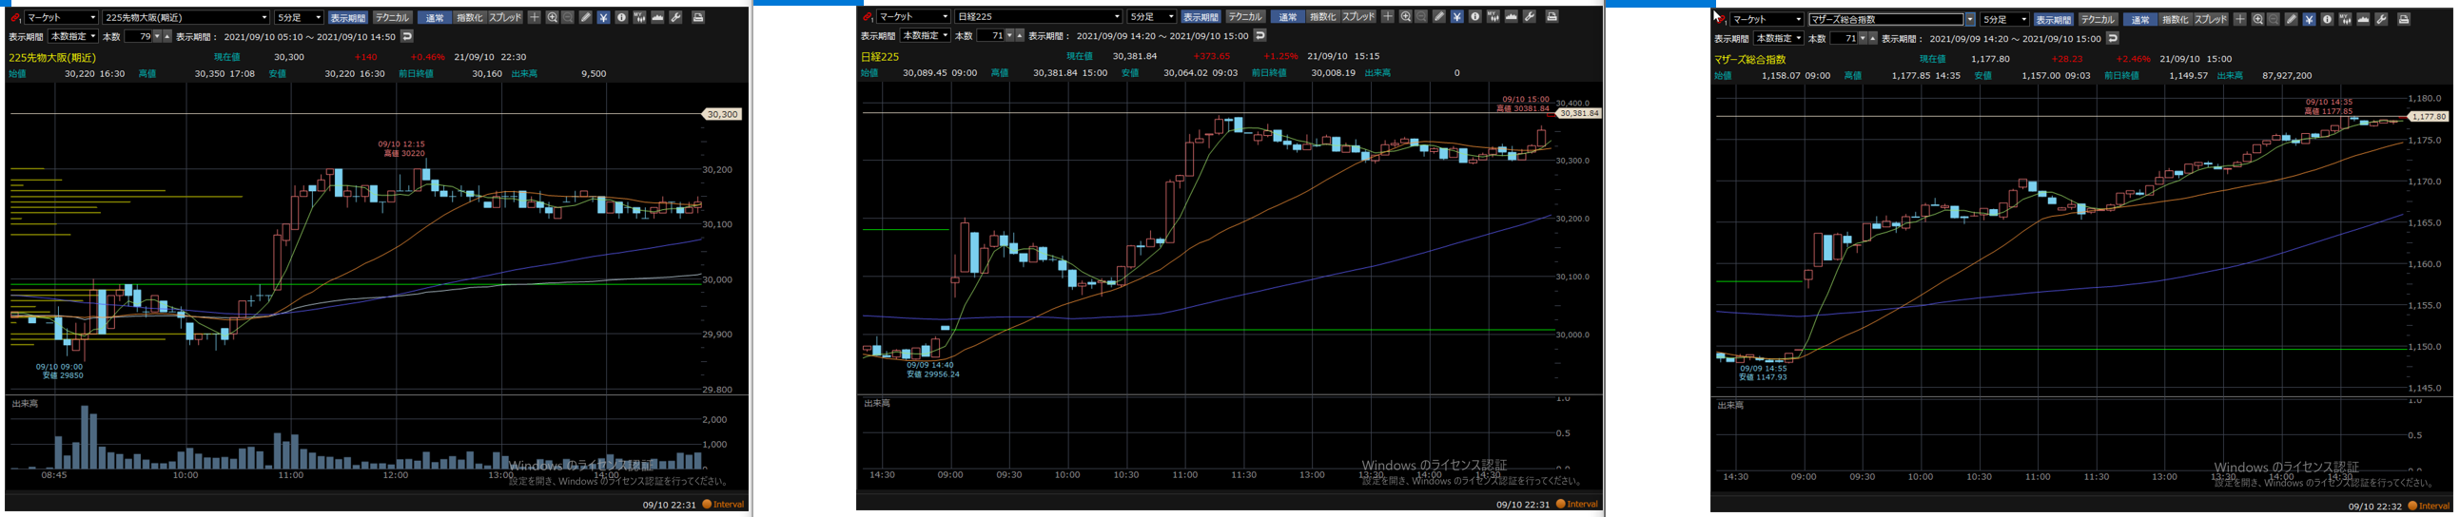Toggle 指数化 mode on 225先物大阪 chart
The height and width of the screenshot is (517, 2460).
point(469,17)
